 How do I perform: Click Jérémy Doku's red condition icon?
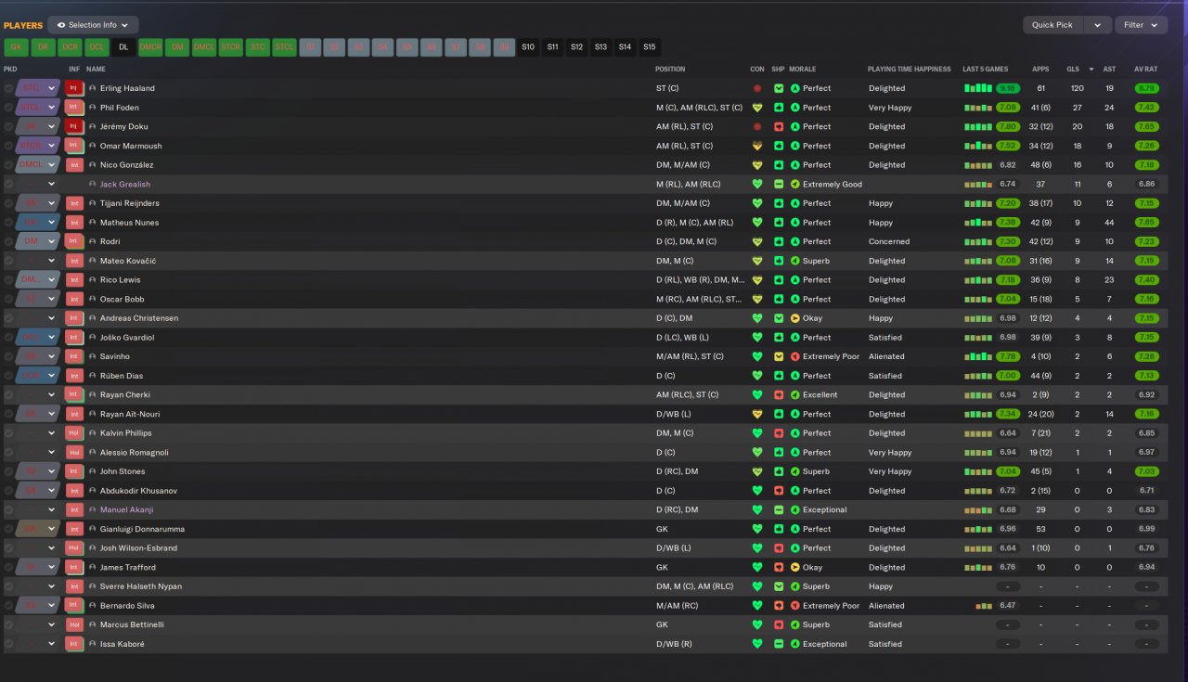click(757, 126)
